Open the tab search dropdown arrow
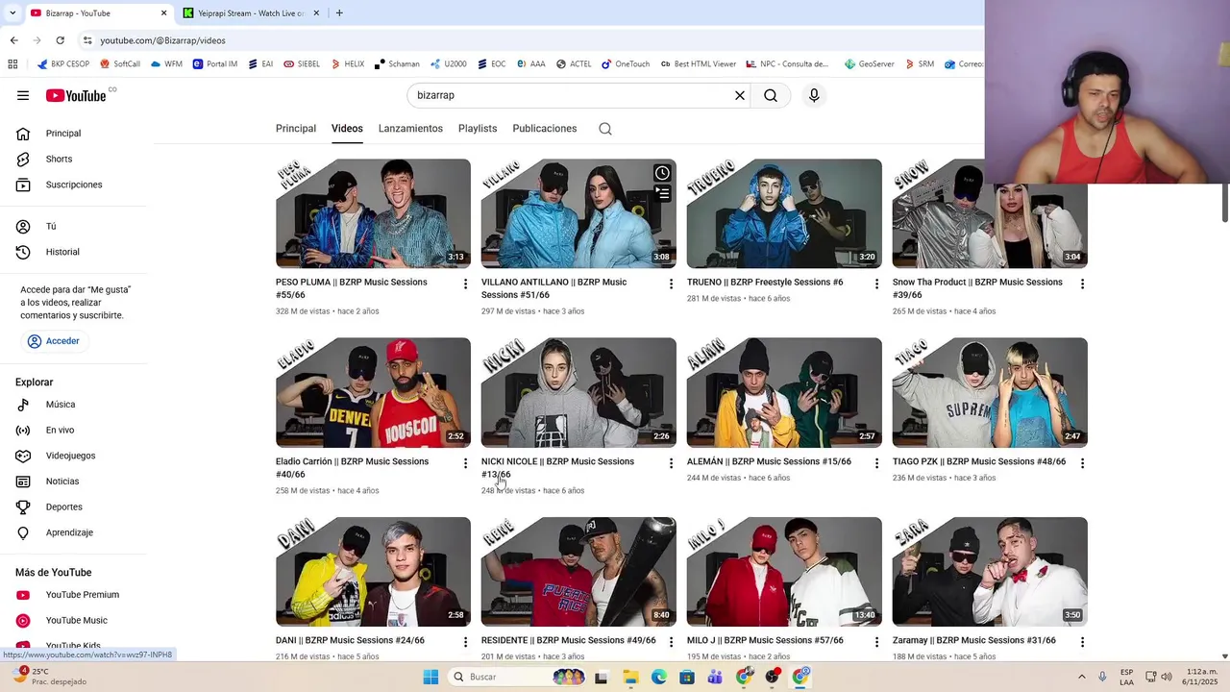Screen dimensions: 1230x692 click(x=12, y=13)
